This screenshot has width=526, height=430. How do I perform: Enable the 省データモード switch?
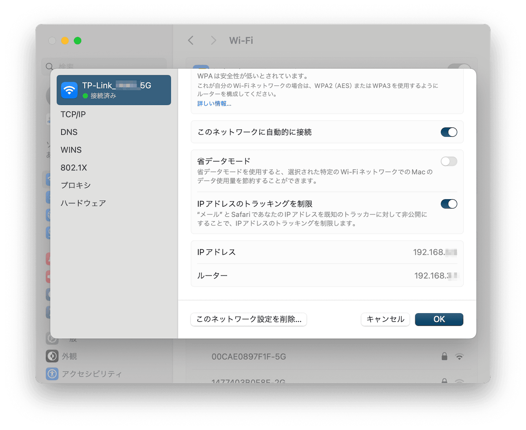pyautogui.click(x=449, y=161)
